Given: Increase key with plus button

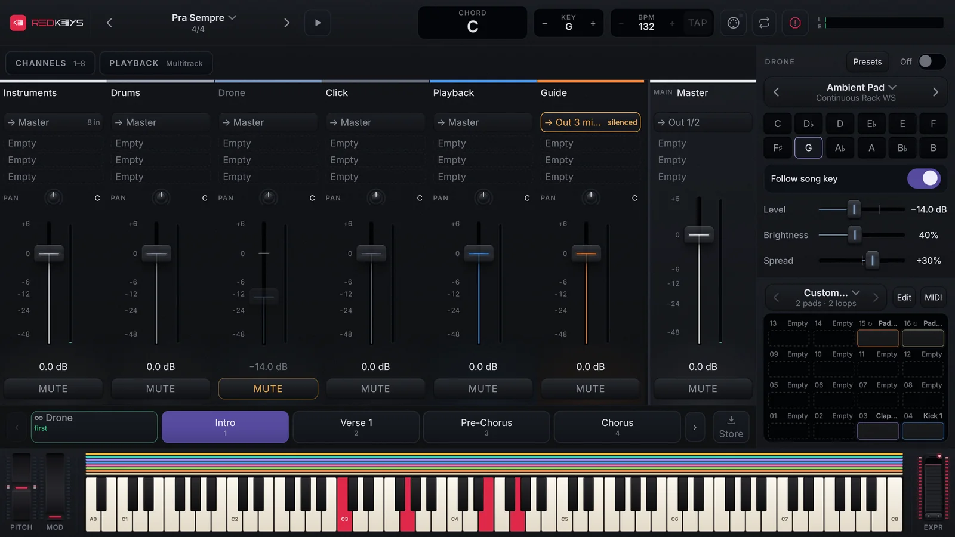Looking at the screenshot, I should (x=593, y=23).
